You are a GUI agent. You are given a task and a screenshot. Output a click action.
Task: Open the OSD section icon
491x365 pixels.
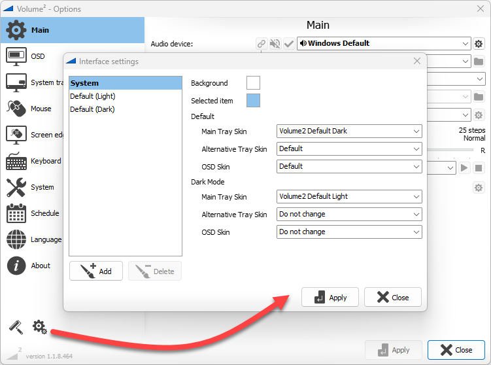(16, 56)
